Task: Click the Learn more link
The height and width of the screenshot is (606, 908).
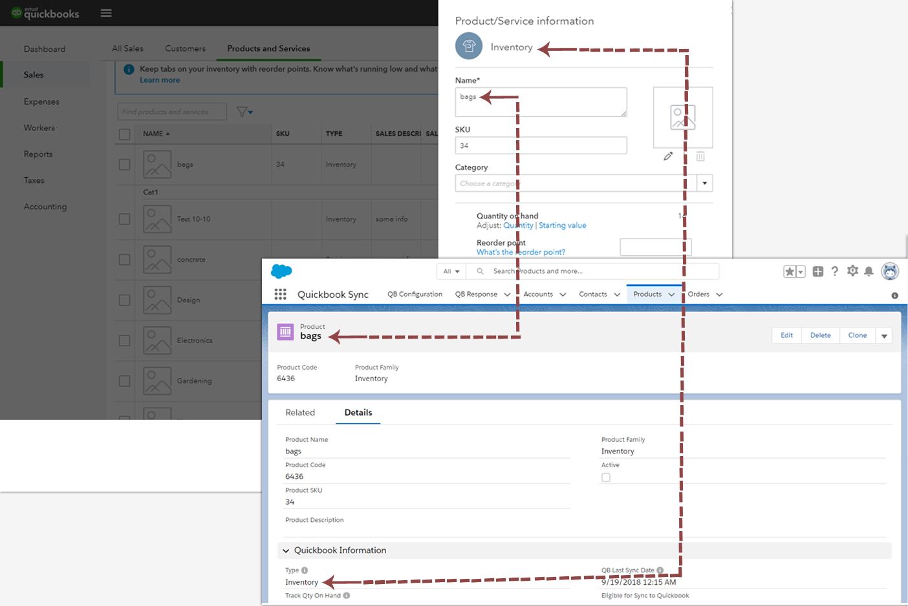Action: 160,80
